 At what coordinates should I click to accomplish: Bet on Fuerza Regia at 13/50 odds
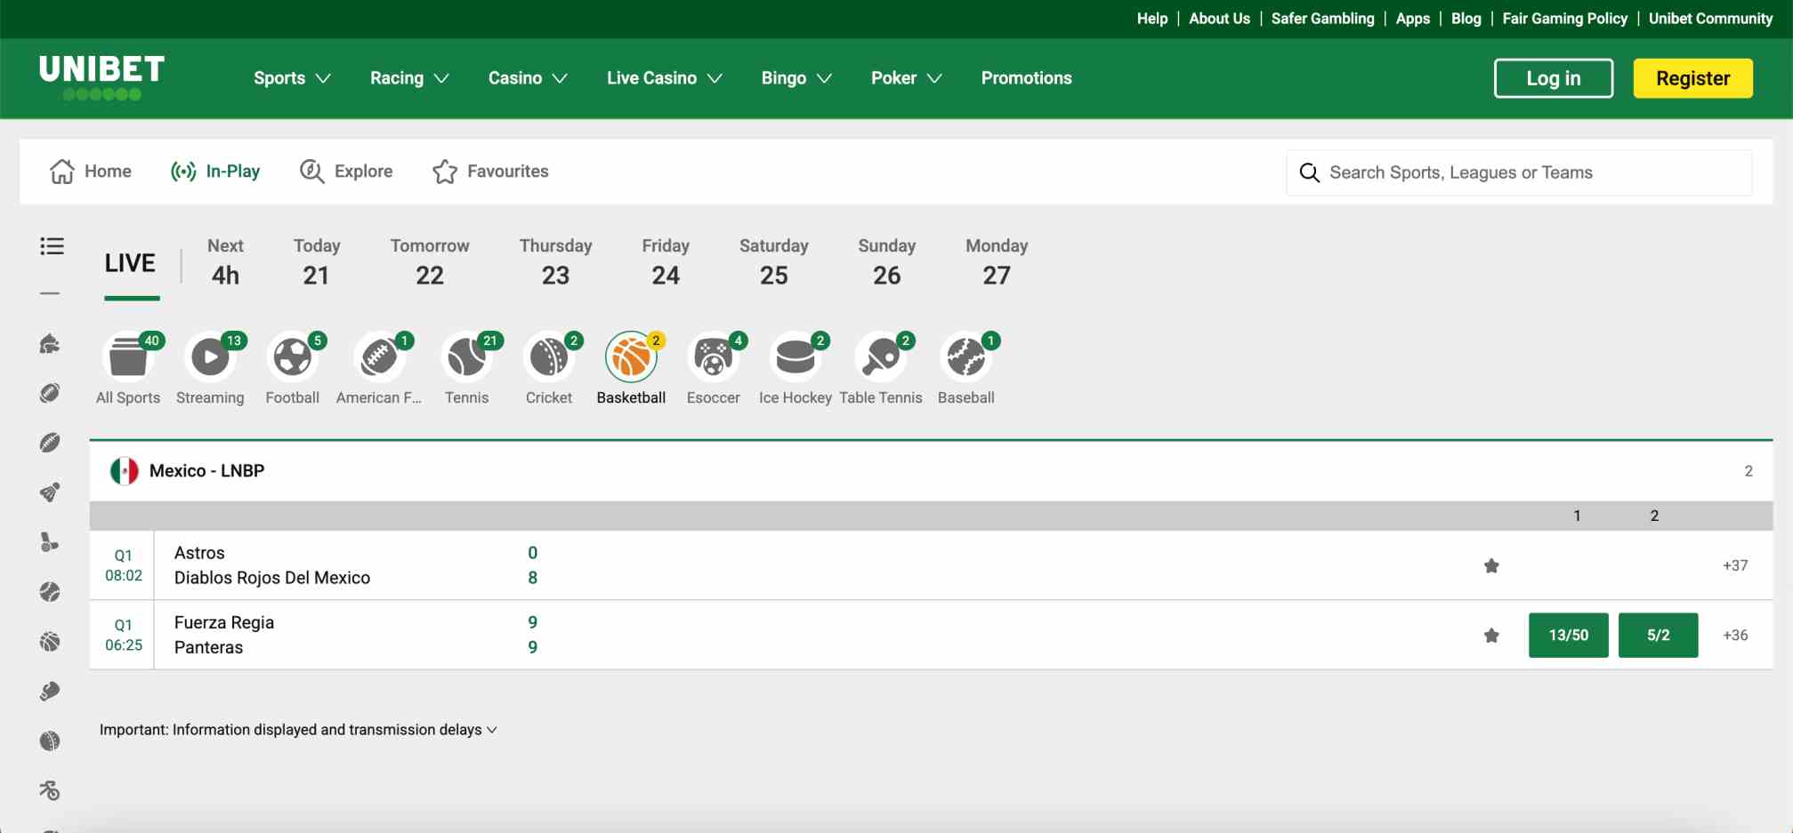tap(1568, 635)
